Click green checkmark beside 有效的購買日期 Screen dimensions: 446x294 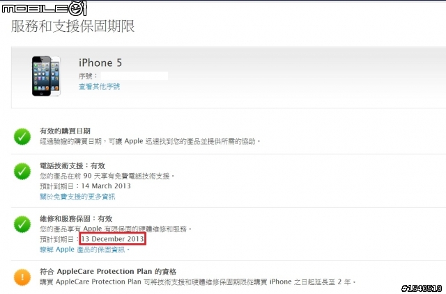pyautogui.click(x=22, y=137)
